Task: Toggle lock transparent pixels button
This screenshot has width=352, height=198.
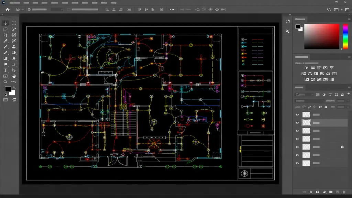Action: (x=304, y=107)
